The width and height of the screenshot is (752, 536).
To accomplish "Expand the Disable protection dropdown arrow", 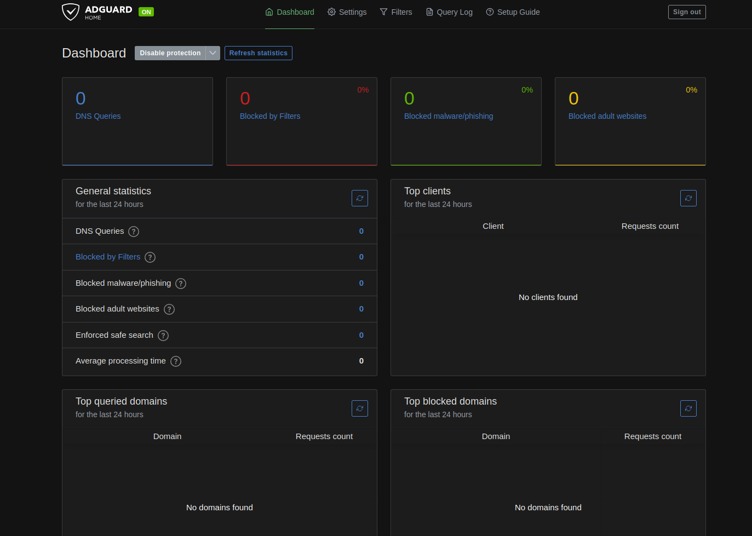I will pyautogui.click(x=213, y=53).
